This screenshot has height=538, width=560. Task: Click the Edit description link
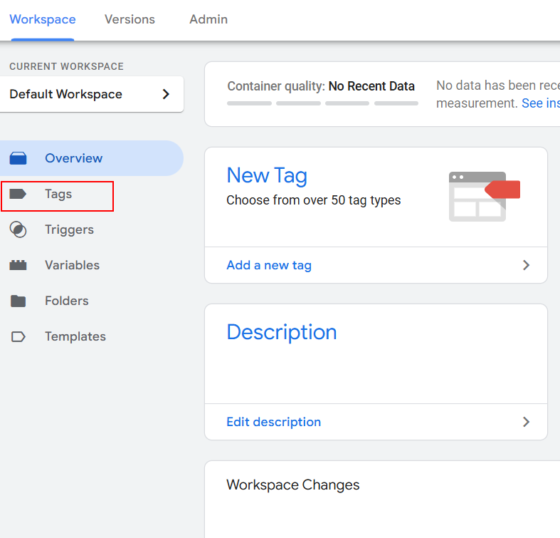tap(273, 422)
